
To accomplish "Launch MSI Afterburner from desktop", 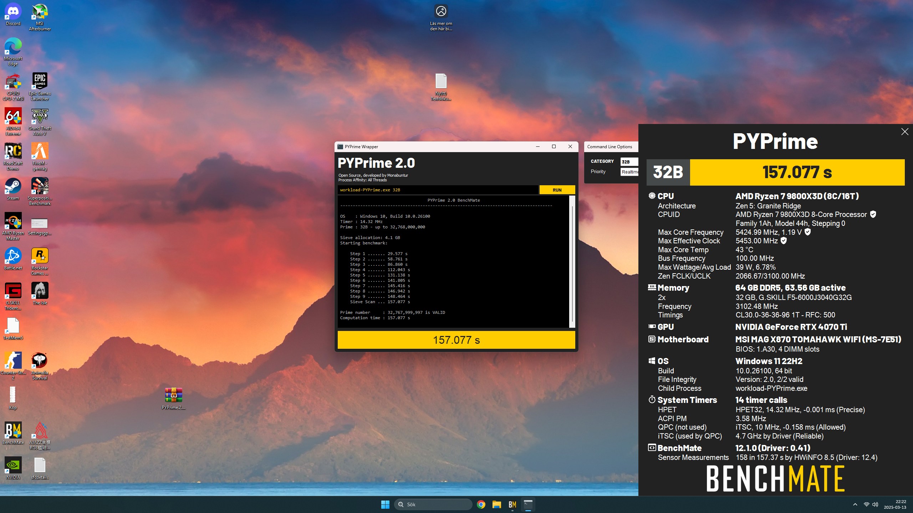I will point(40,17).
